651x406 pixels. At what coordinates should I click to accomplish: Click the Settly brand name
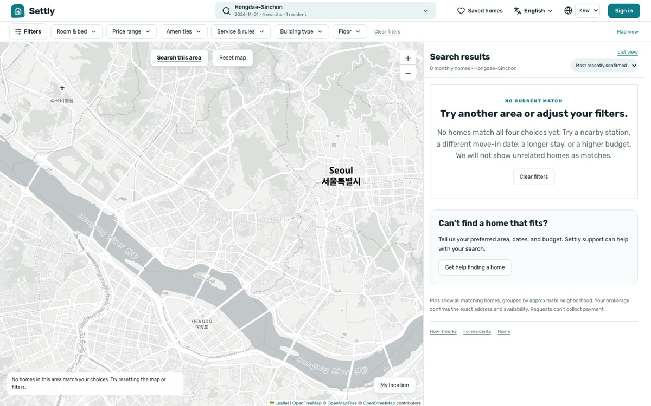pyautogui.click(x=42, y=11)
